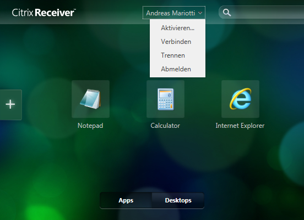304x220 pixels.
Task: Click the magnifying glass search icon
Action: [227, 13]
